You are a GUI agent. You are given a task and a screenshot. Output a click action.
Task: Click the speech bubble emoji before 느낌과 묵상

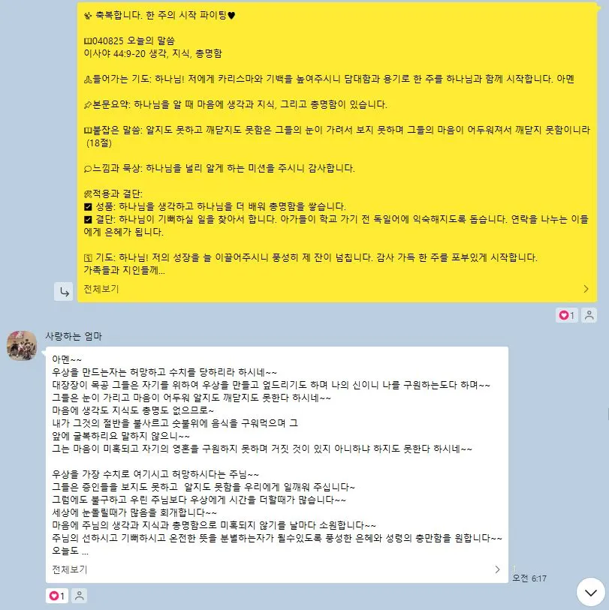[88, 169]
